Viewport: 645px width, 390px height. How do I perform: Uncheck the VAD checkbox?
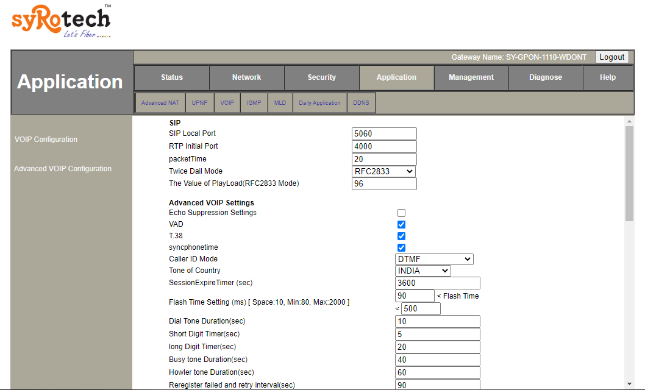tap(401, 224)
